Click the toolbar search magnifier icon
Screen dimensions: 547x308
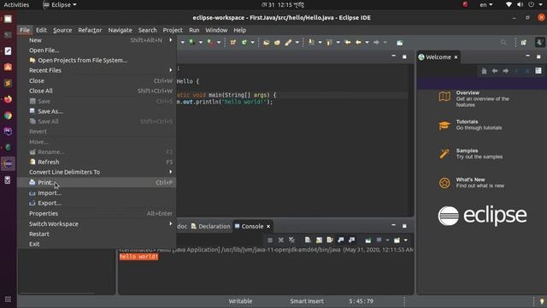pos(503,42)
